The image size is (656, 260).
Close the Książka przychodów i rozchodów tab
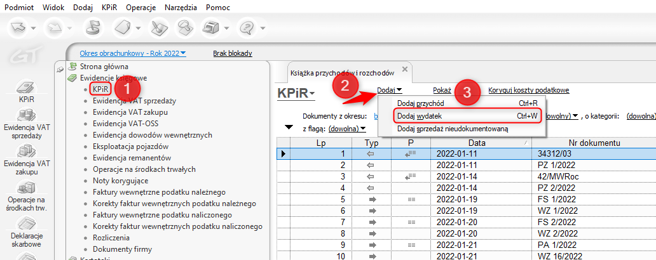404,69
